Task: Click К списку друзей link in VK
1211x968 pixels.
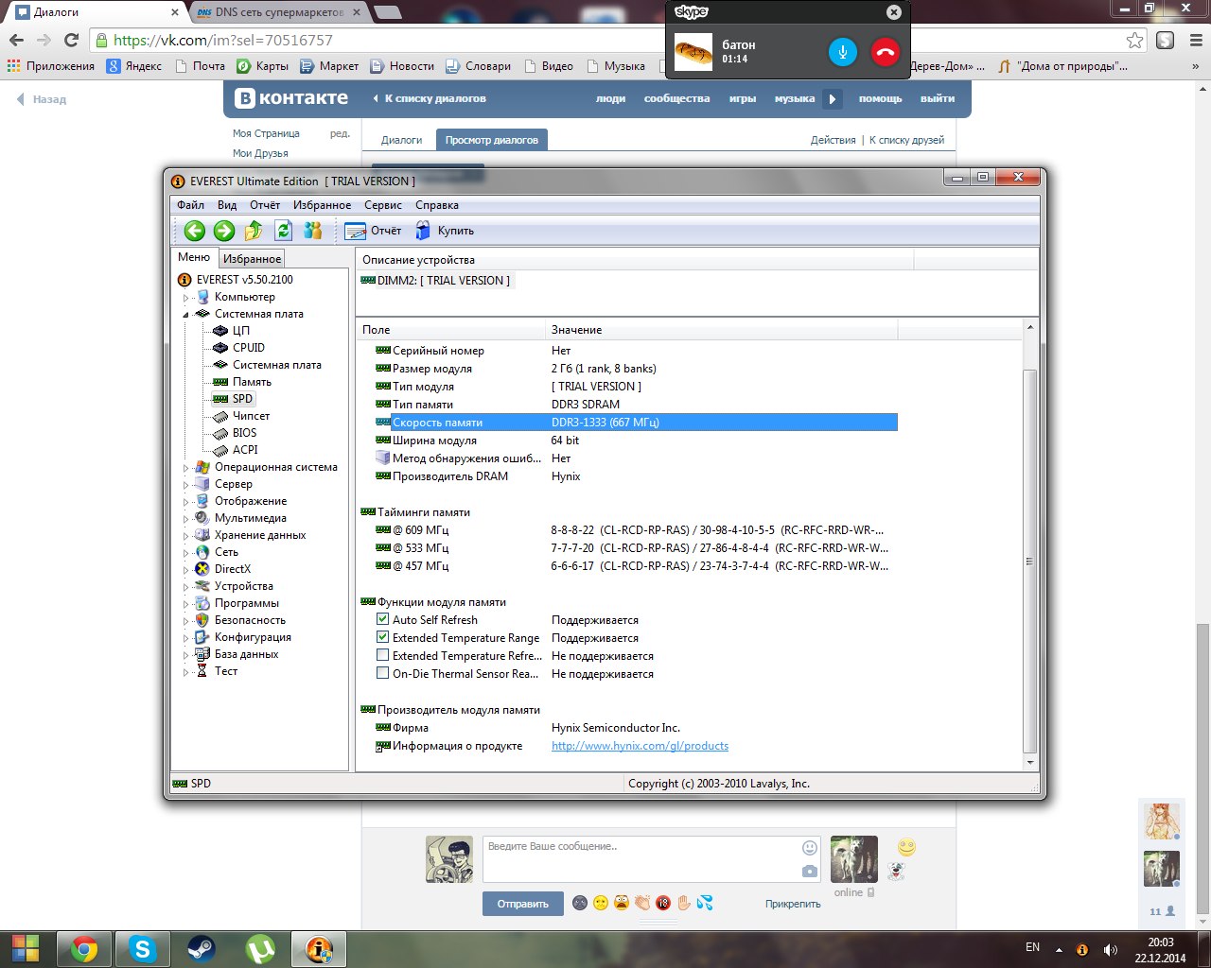Action: [906, 140]
